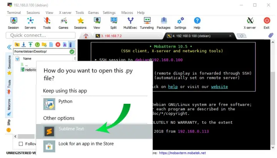Toggle the Follow terminal folder checkbox
Viewport: 277px width, 158px height.
21,144
